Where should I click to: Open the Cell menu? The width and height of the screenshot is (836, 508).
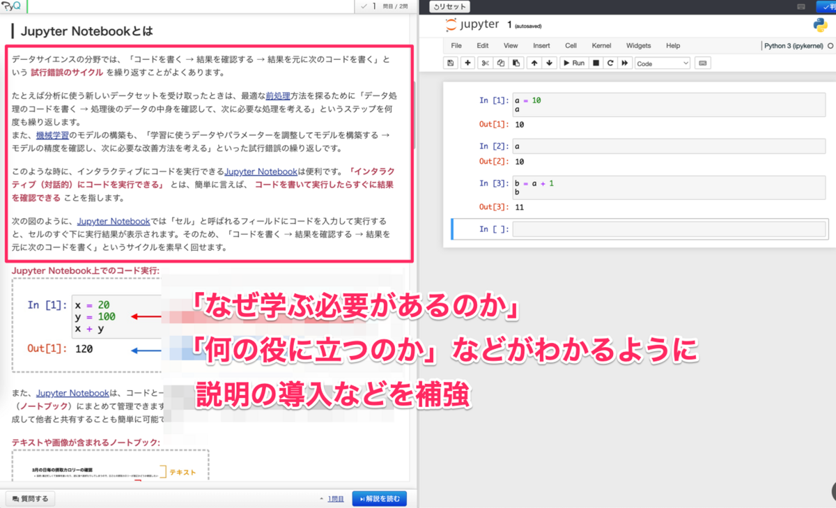point(571,45)
